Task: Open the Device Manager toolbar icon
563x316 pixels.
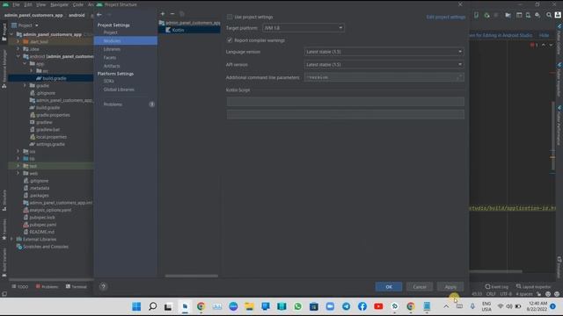Action: click(528, 15)
